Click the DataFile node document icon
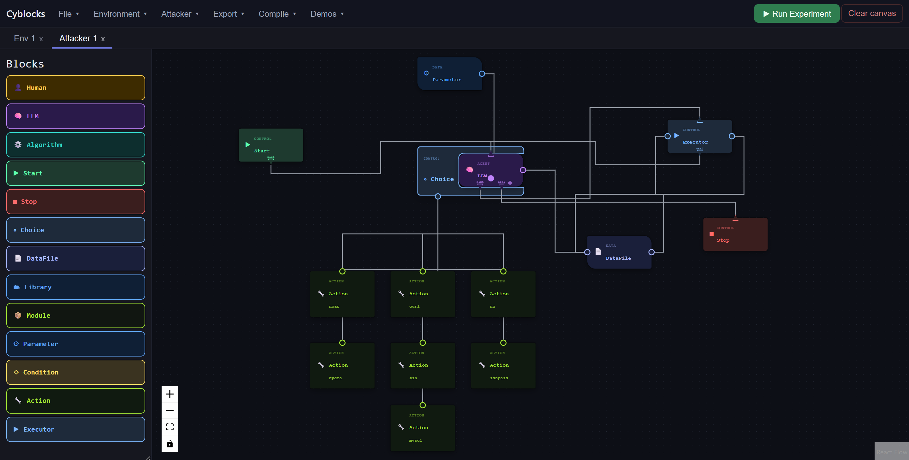 click(598, 251)
